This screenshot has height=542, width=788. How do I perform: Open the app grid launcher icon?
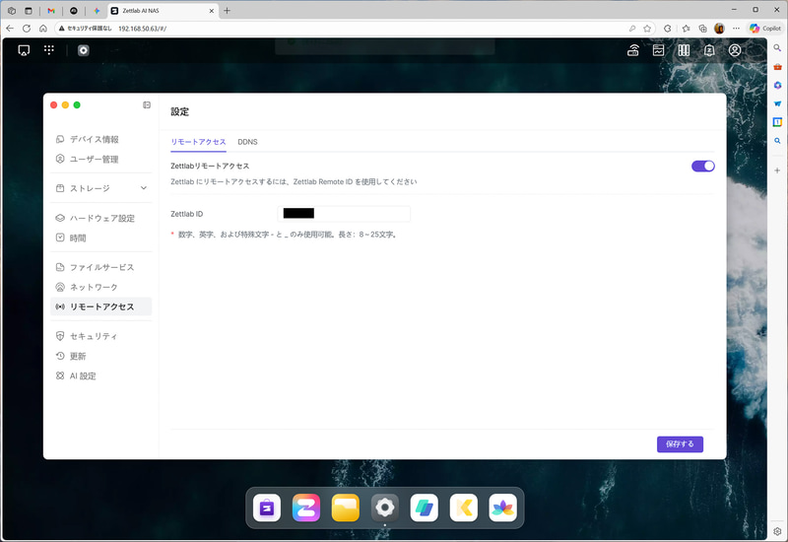point(48,50)
